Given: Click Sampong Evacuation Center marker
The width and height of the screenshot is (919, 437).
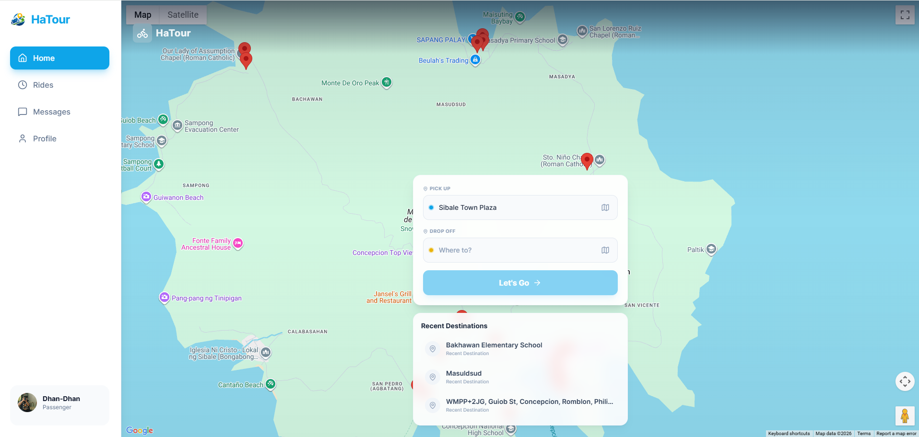Looking at the screenshot, I should 177,126.
